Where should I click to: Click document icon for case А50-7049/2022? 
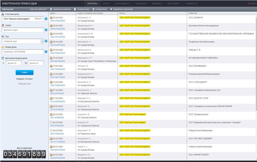point(51,130)
